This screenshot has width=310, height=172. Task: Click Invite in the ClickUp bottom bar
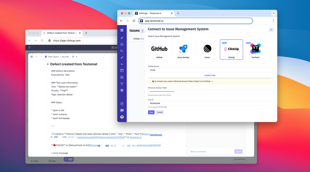point(35,161)
